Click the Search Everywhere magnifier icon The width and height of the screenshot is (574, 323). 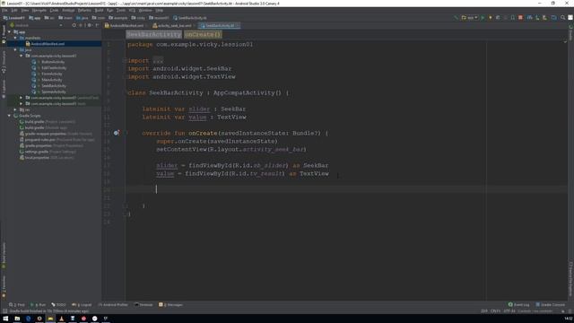(562, 18)
